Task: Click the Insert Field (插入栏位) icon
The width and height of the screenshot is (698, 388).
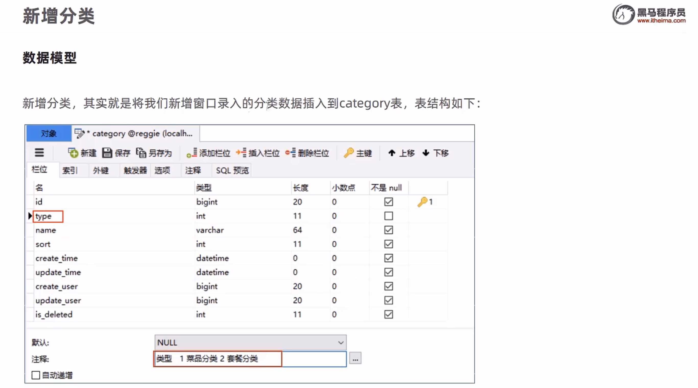Action: coord(241,153)
